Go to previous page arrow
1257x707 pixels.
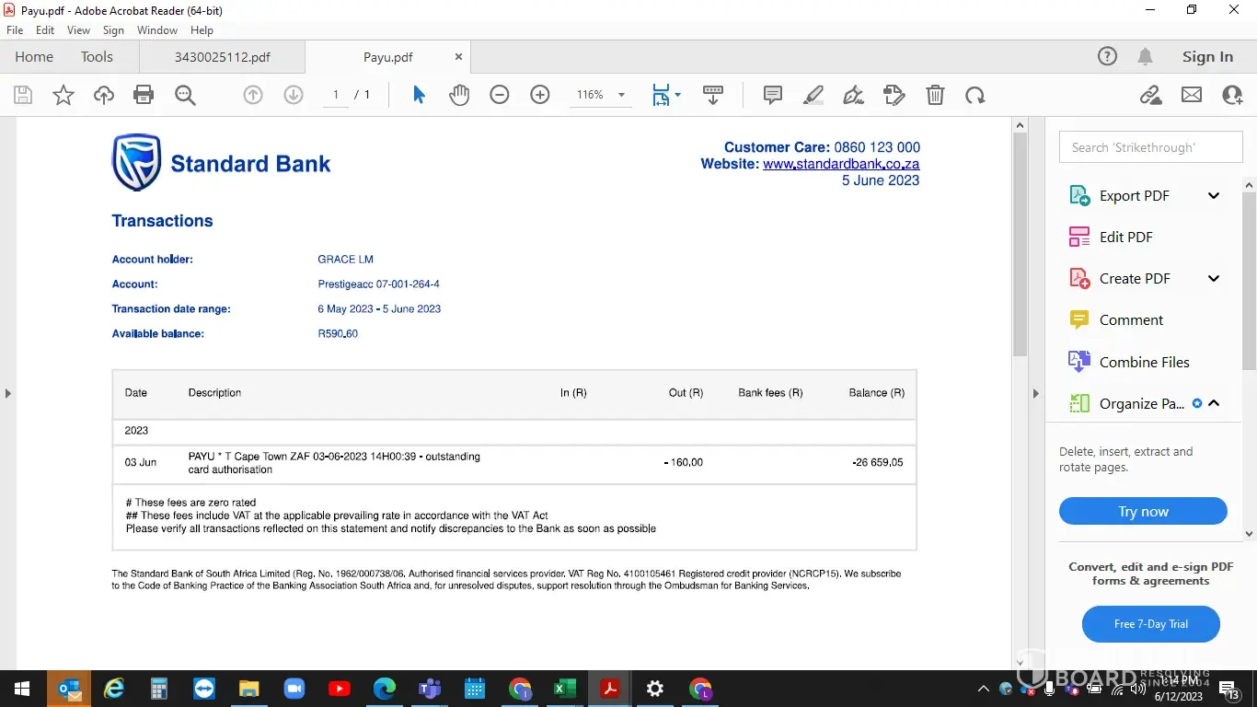253,95
